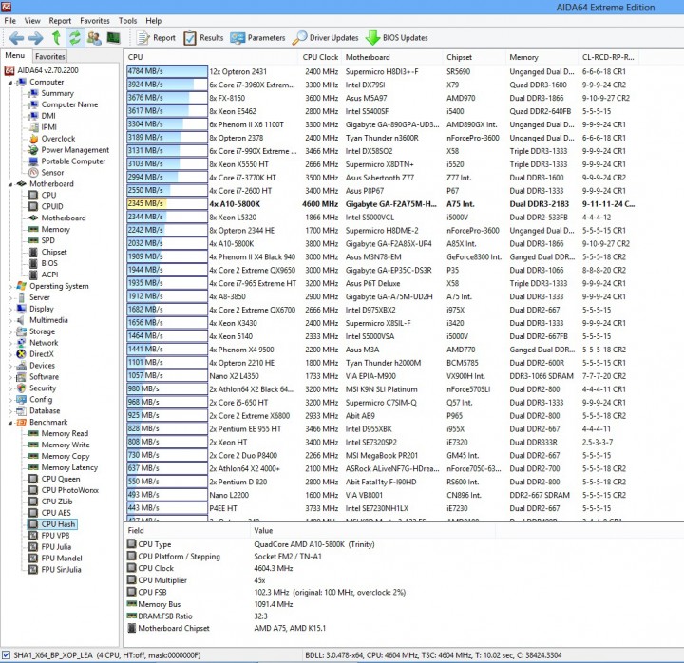Select Memory Read benchmark

(x=59, y=433)
